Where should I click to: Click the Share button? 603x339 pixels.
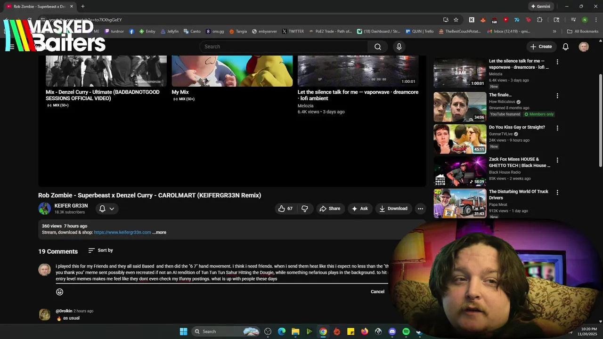[330, 209]
